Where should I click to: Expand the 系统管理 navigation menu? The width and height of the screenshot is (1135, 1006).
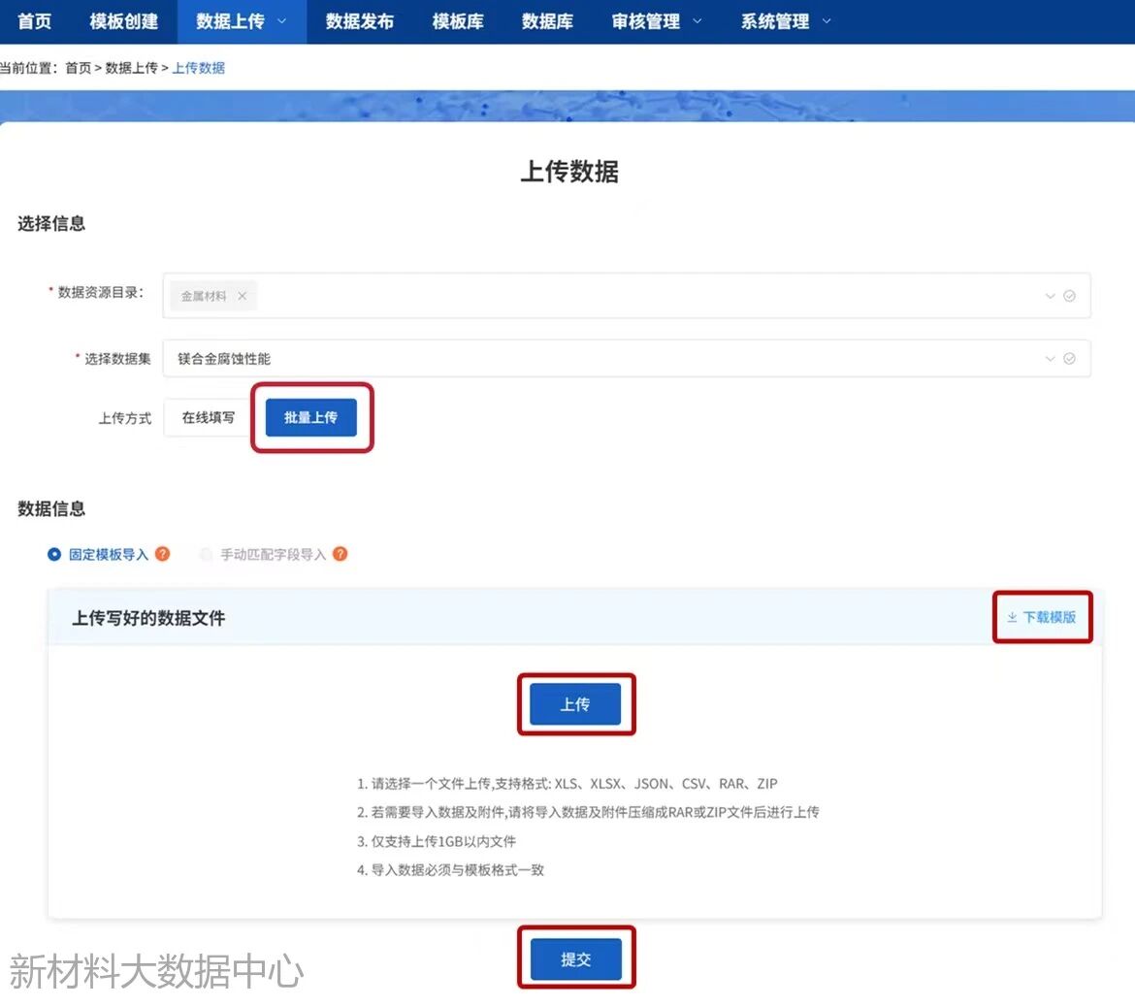coord(785,21)
